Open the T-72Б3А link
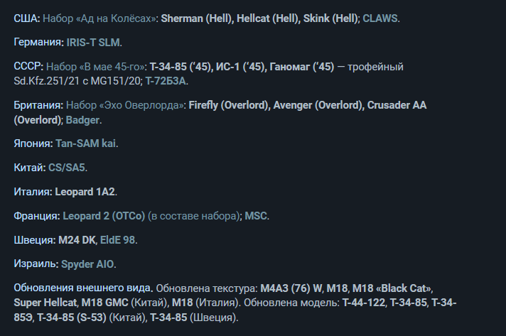The image size is (506, 336). [x=166, y=81]
